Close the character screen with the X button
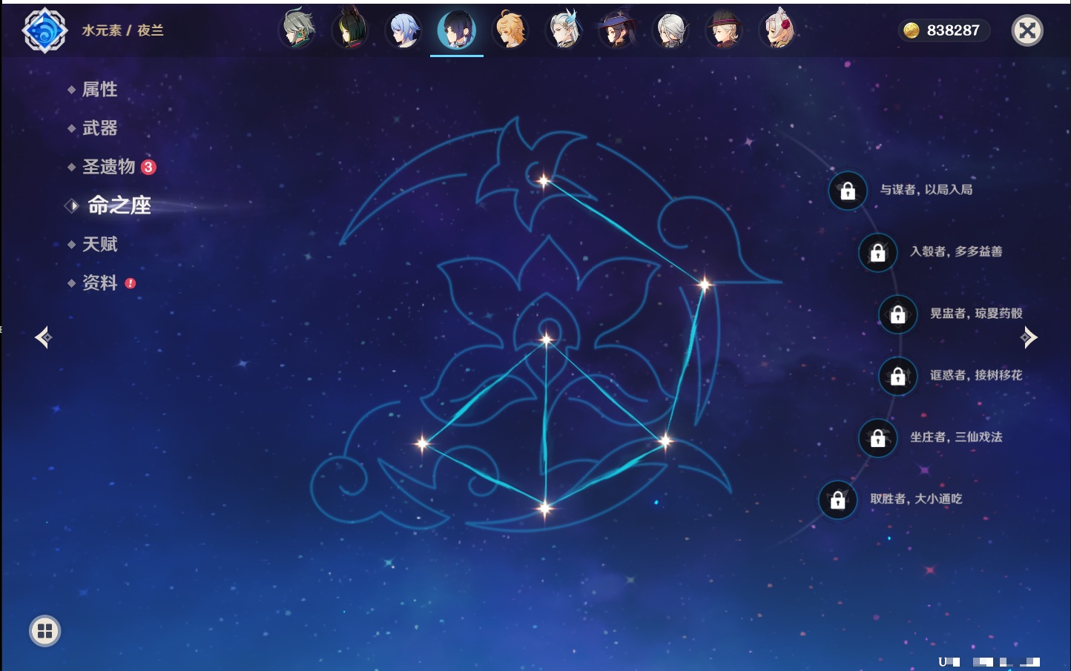This screenshot has width=1071, height=671. tap(1027, 30)
